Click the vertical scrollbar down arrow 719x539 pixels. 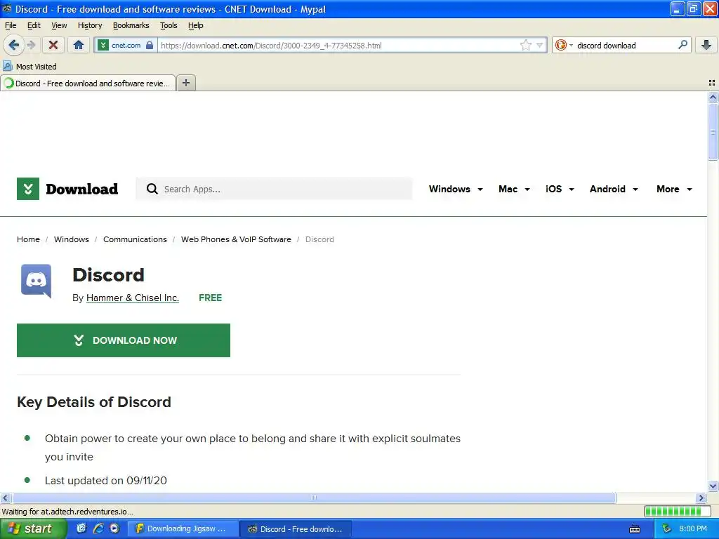coord(713,486)
